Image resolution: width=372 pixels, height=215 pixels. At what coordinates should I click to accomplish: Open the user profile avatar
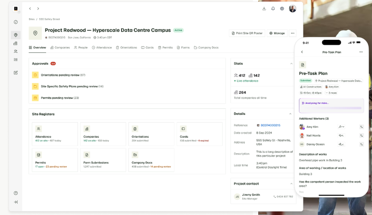(x=292, y=9)
